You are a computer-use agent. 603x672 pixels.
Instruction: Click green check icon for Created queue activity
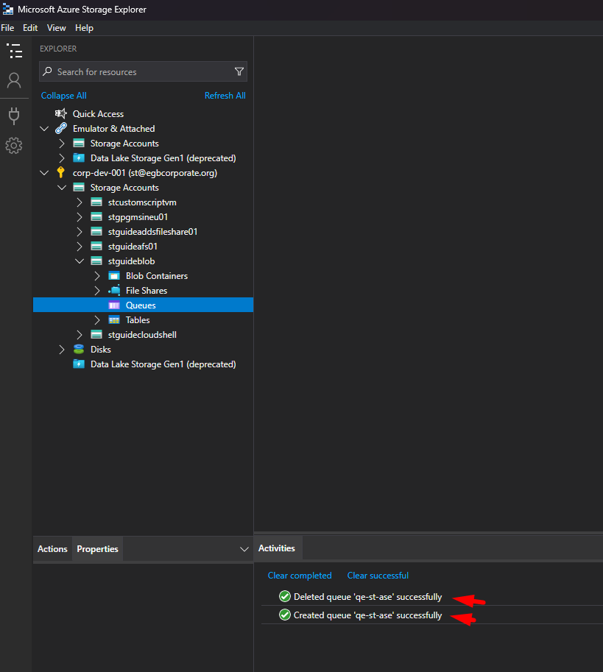pyautogui.click(x=285, y=615)
